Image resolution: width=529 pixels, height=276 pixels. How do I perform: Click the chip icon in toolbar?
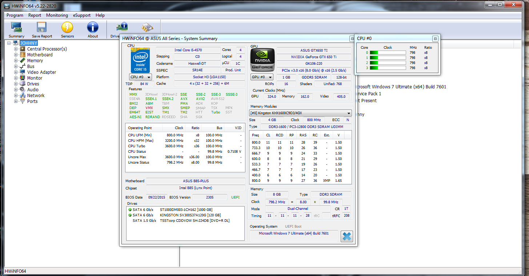point(147,27)
